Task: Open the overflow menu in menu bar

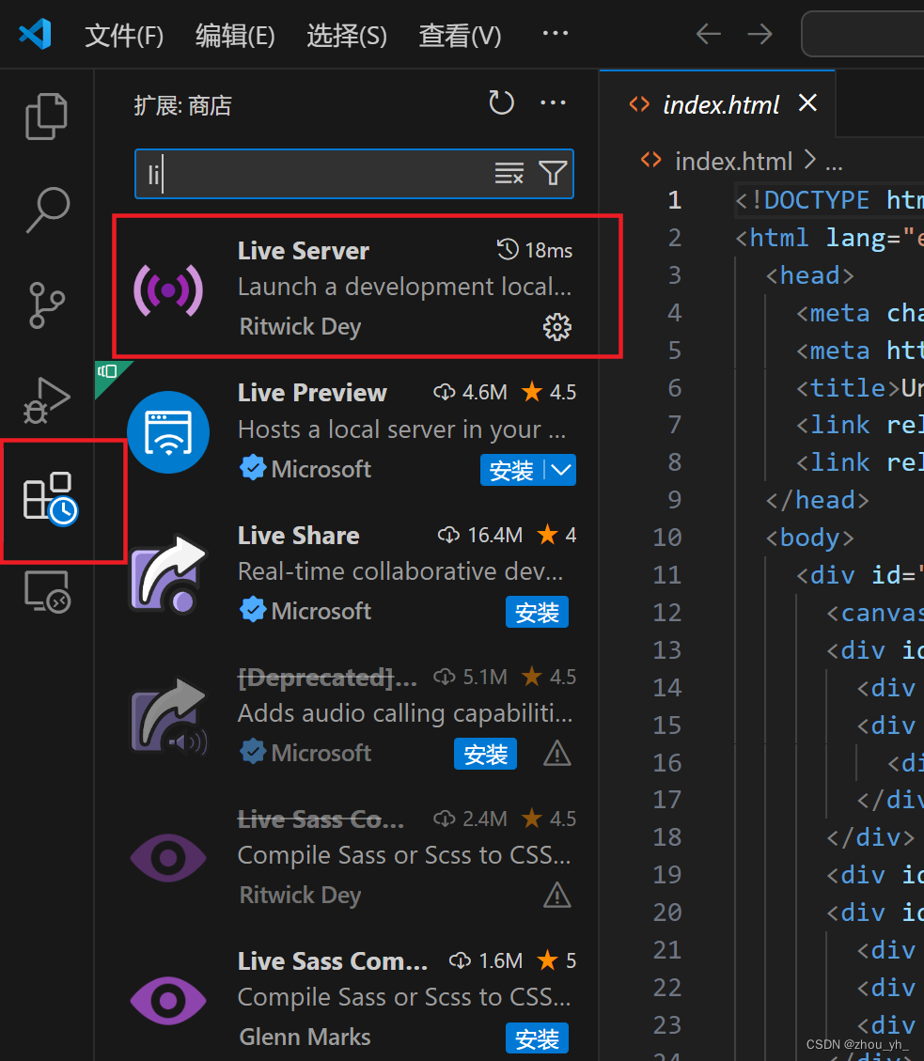Action: [x=556, y=33]
